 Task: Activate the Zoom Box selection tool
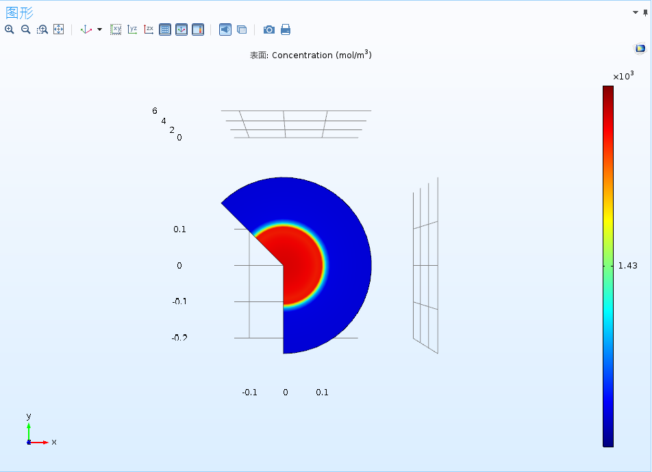(x=42, y=29)
